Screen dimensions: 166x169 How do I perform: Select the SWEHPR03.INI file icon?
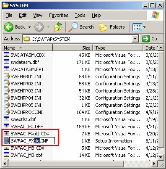click(7, 91)
